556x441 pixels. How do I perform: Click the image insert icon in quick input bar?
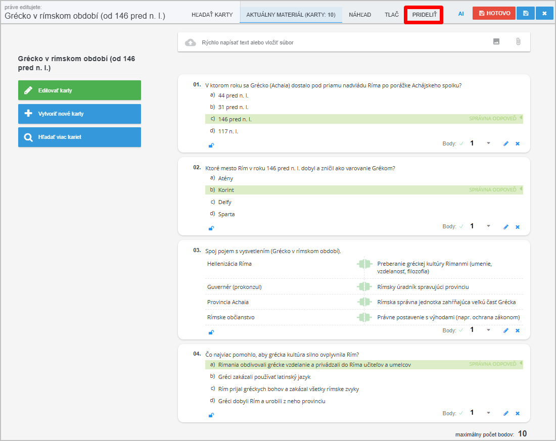point(496,42)
